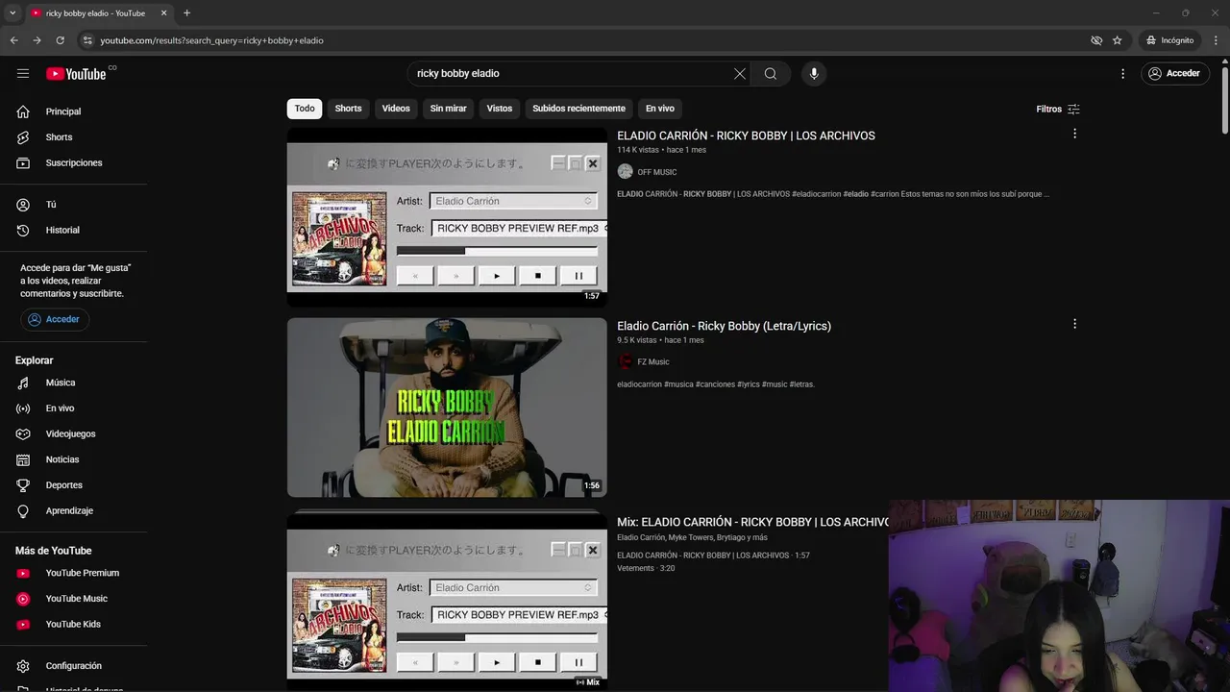Click the third-party cookies blocked eye icon
This screenshot has width=1230, height=692.
(1096, 40)
